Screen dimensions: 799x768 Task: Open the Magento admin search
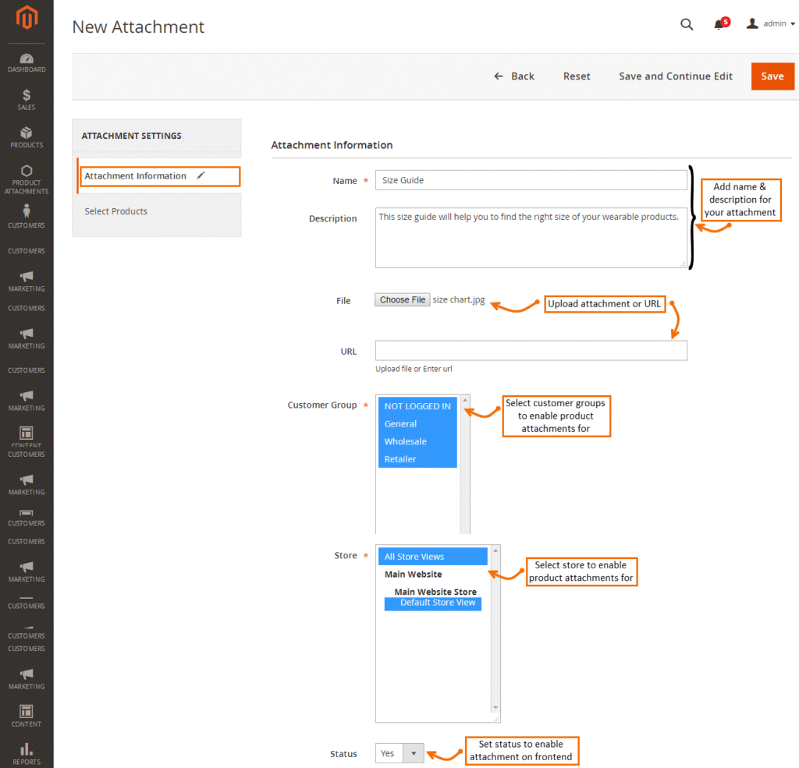point(687,24)
